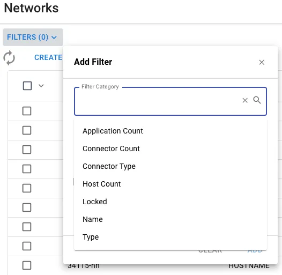Tick the sixth row checkbox
This screenshot has height=275, width=282.
point(27,207)
